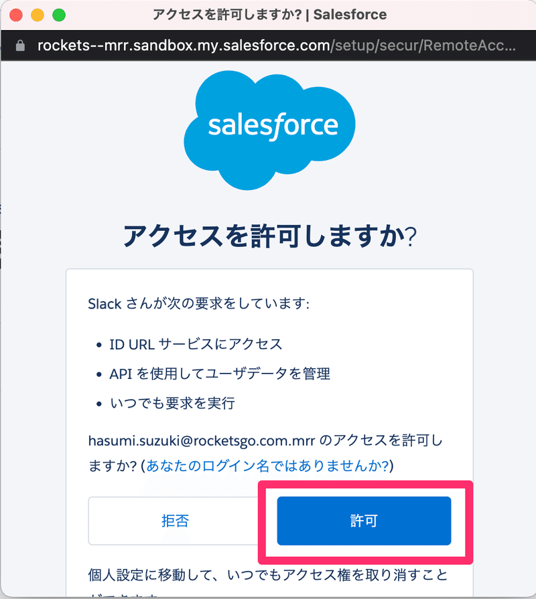Deny access with the 拒否 button

click(175, 521)
